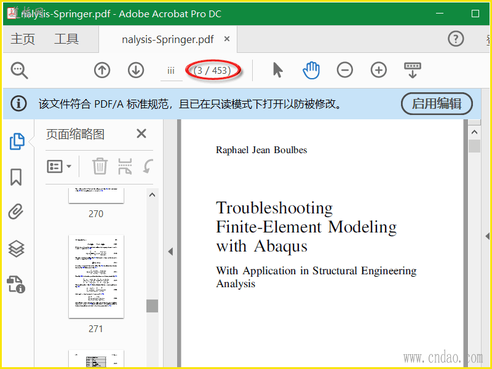
Task: Zoom out with the minus icon
Action: coord(345,70)
